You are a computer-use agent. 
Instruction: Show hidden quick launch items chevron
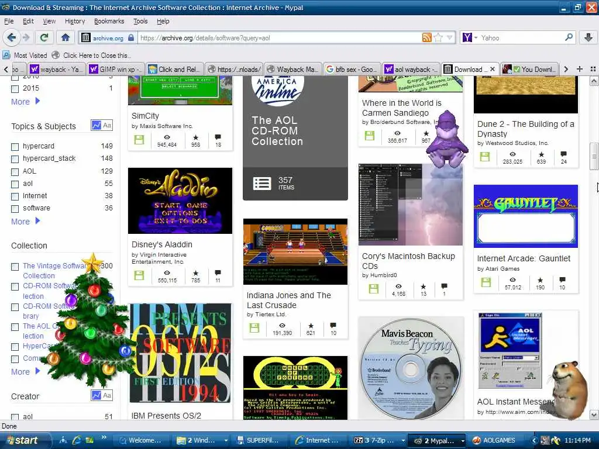tap(104, 437)
